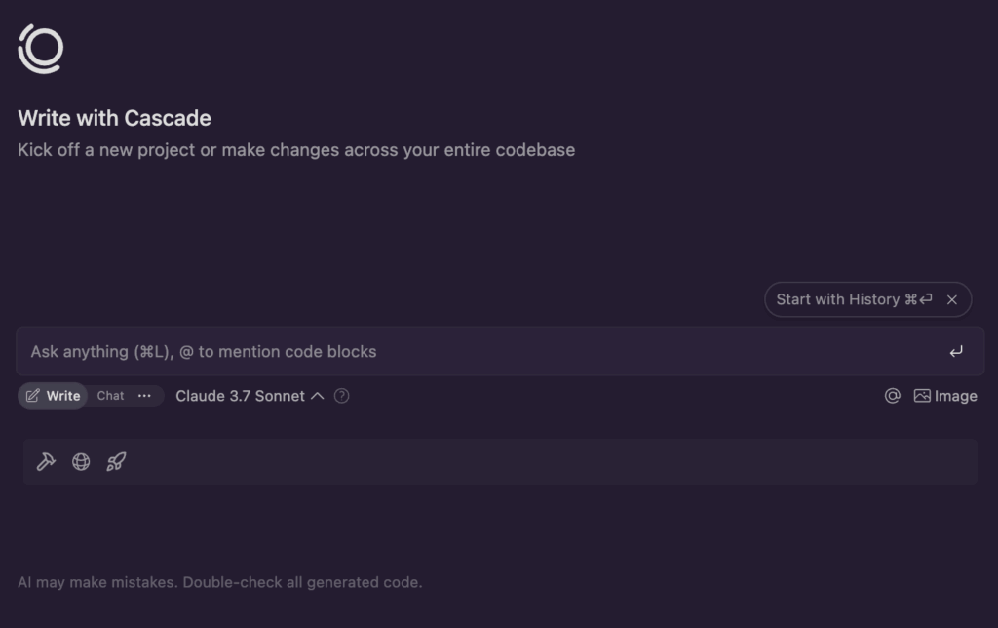This screenshot has width=998, height=628.
Task: Expand the chevron next to the model name
Action: tap(317, 396)
